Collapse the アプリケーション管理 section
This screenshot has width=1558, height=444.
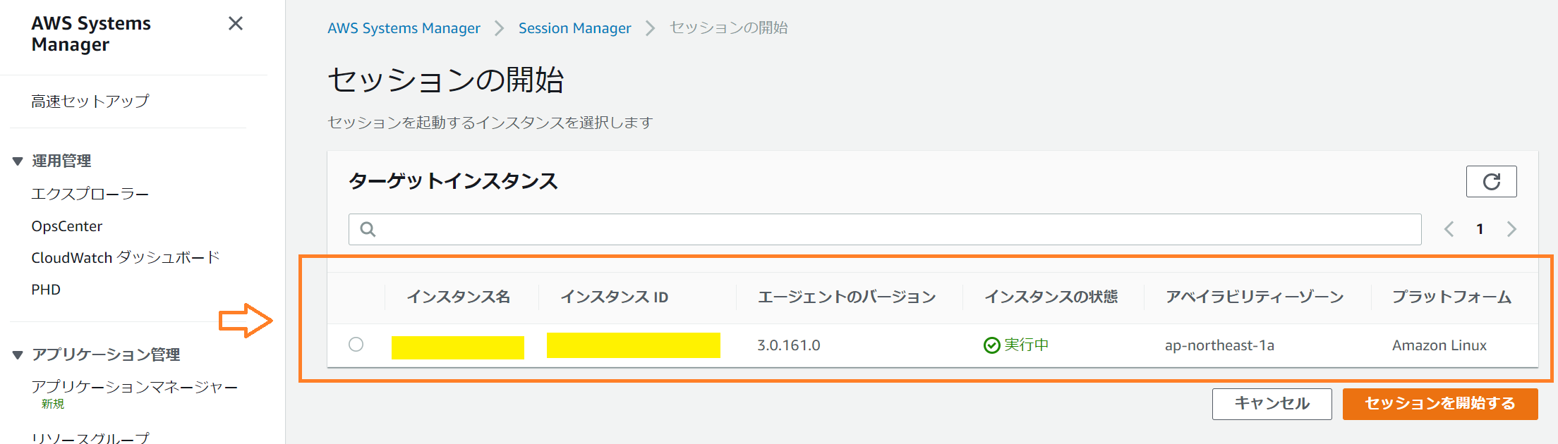pyautogui.click(x=18, y=354)
